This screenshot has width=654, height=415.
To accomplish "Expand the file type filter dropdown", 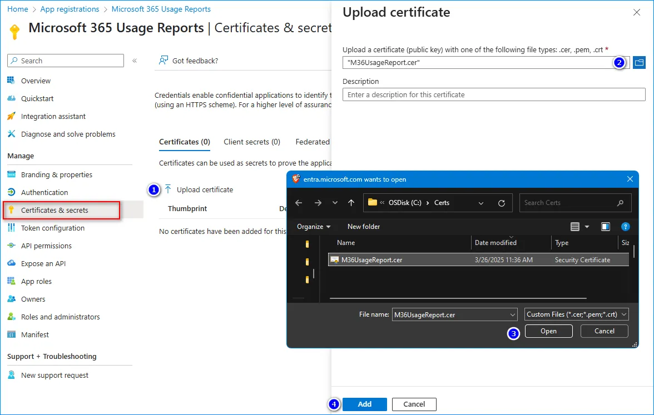I will (625, 314).
